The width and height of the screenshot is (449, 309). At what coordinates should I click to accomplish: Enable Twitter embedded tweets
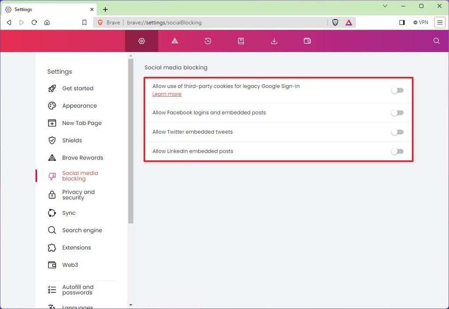397,131
